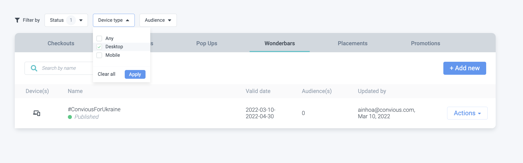Click the desktop-and-mobile device icon
Image resolution: width=523 pixels, height=163 pixels.
(x=37, y=113)
